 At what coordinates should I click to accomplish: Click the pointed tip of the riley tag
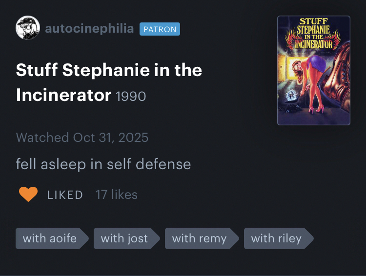pos(310,238)
